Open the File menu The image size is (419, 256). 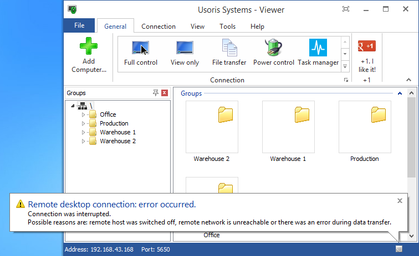79,25
